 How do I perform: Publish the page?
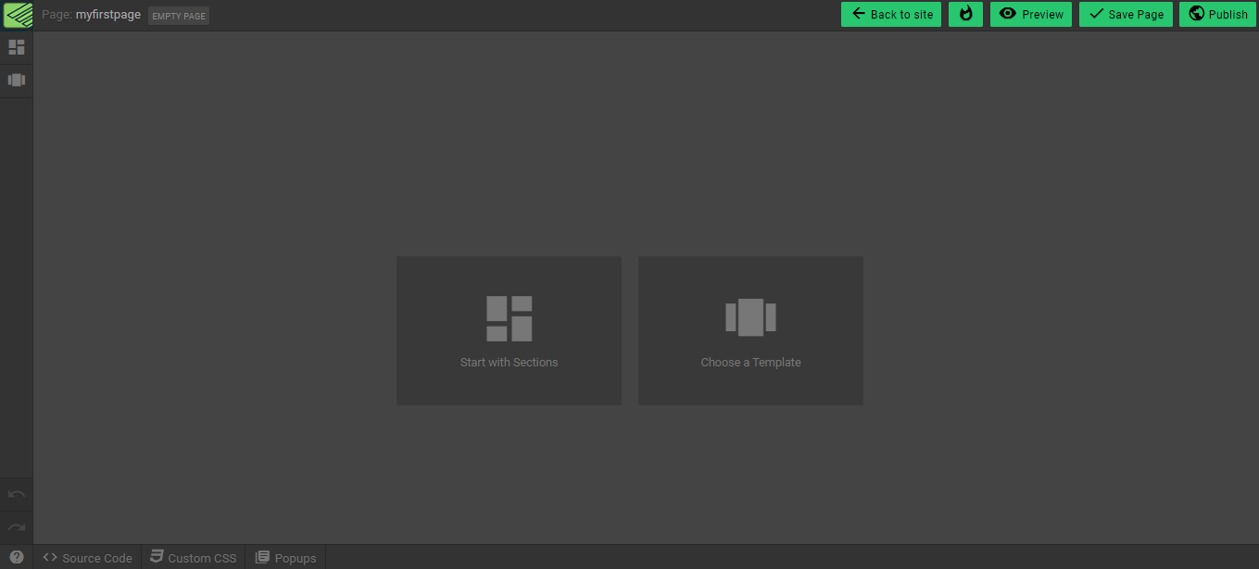[1217, 14]
